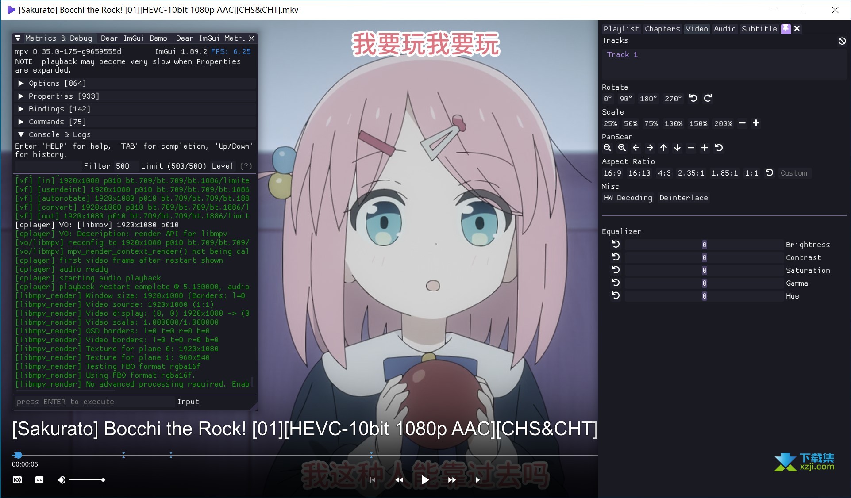Click the screenshot camera icon
Viewport: 851px width, 498px height.
point(17,480)
